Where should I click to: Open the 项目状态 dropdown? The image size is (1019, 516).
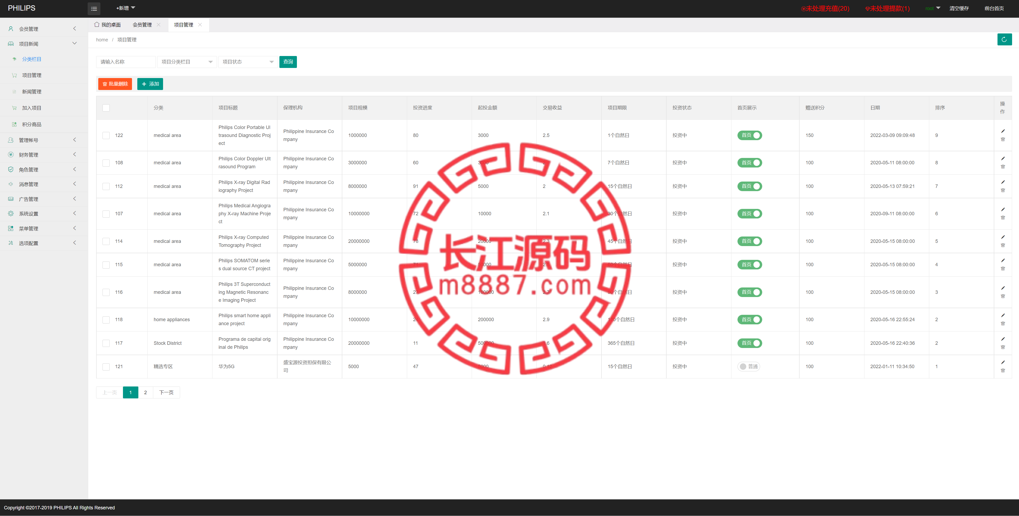(x=248, y=62)
